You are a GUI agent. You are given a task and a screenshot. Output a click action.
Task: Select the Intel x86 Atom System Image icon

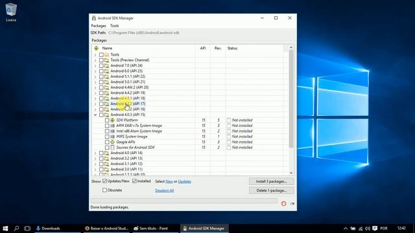[x=112, y=131]
